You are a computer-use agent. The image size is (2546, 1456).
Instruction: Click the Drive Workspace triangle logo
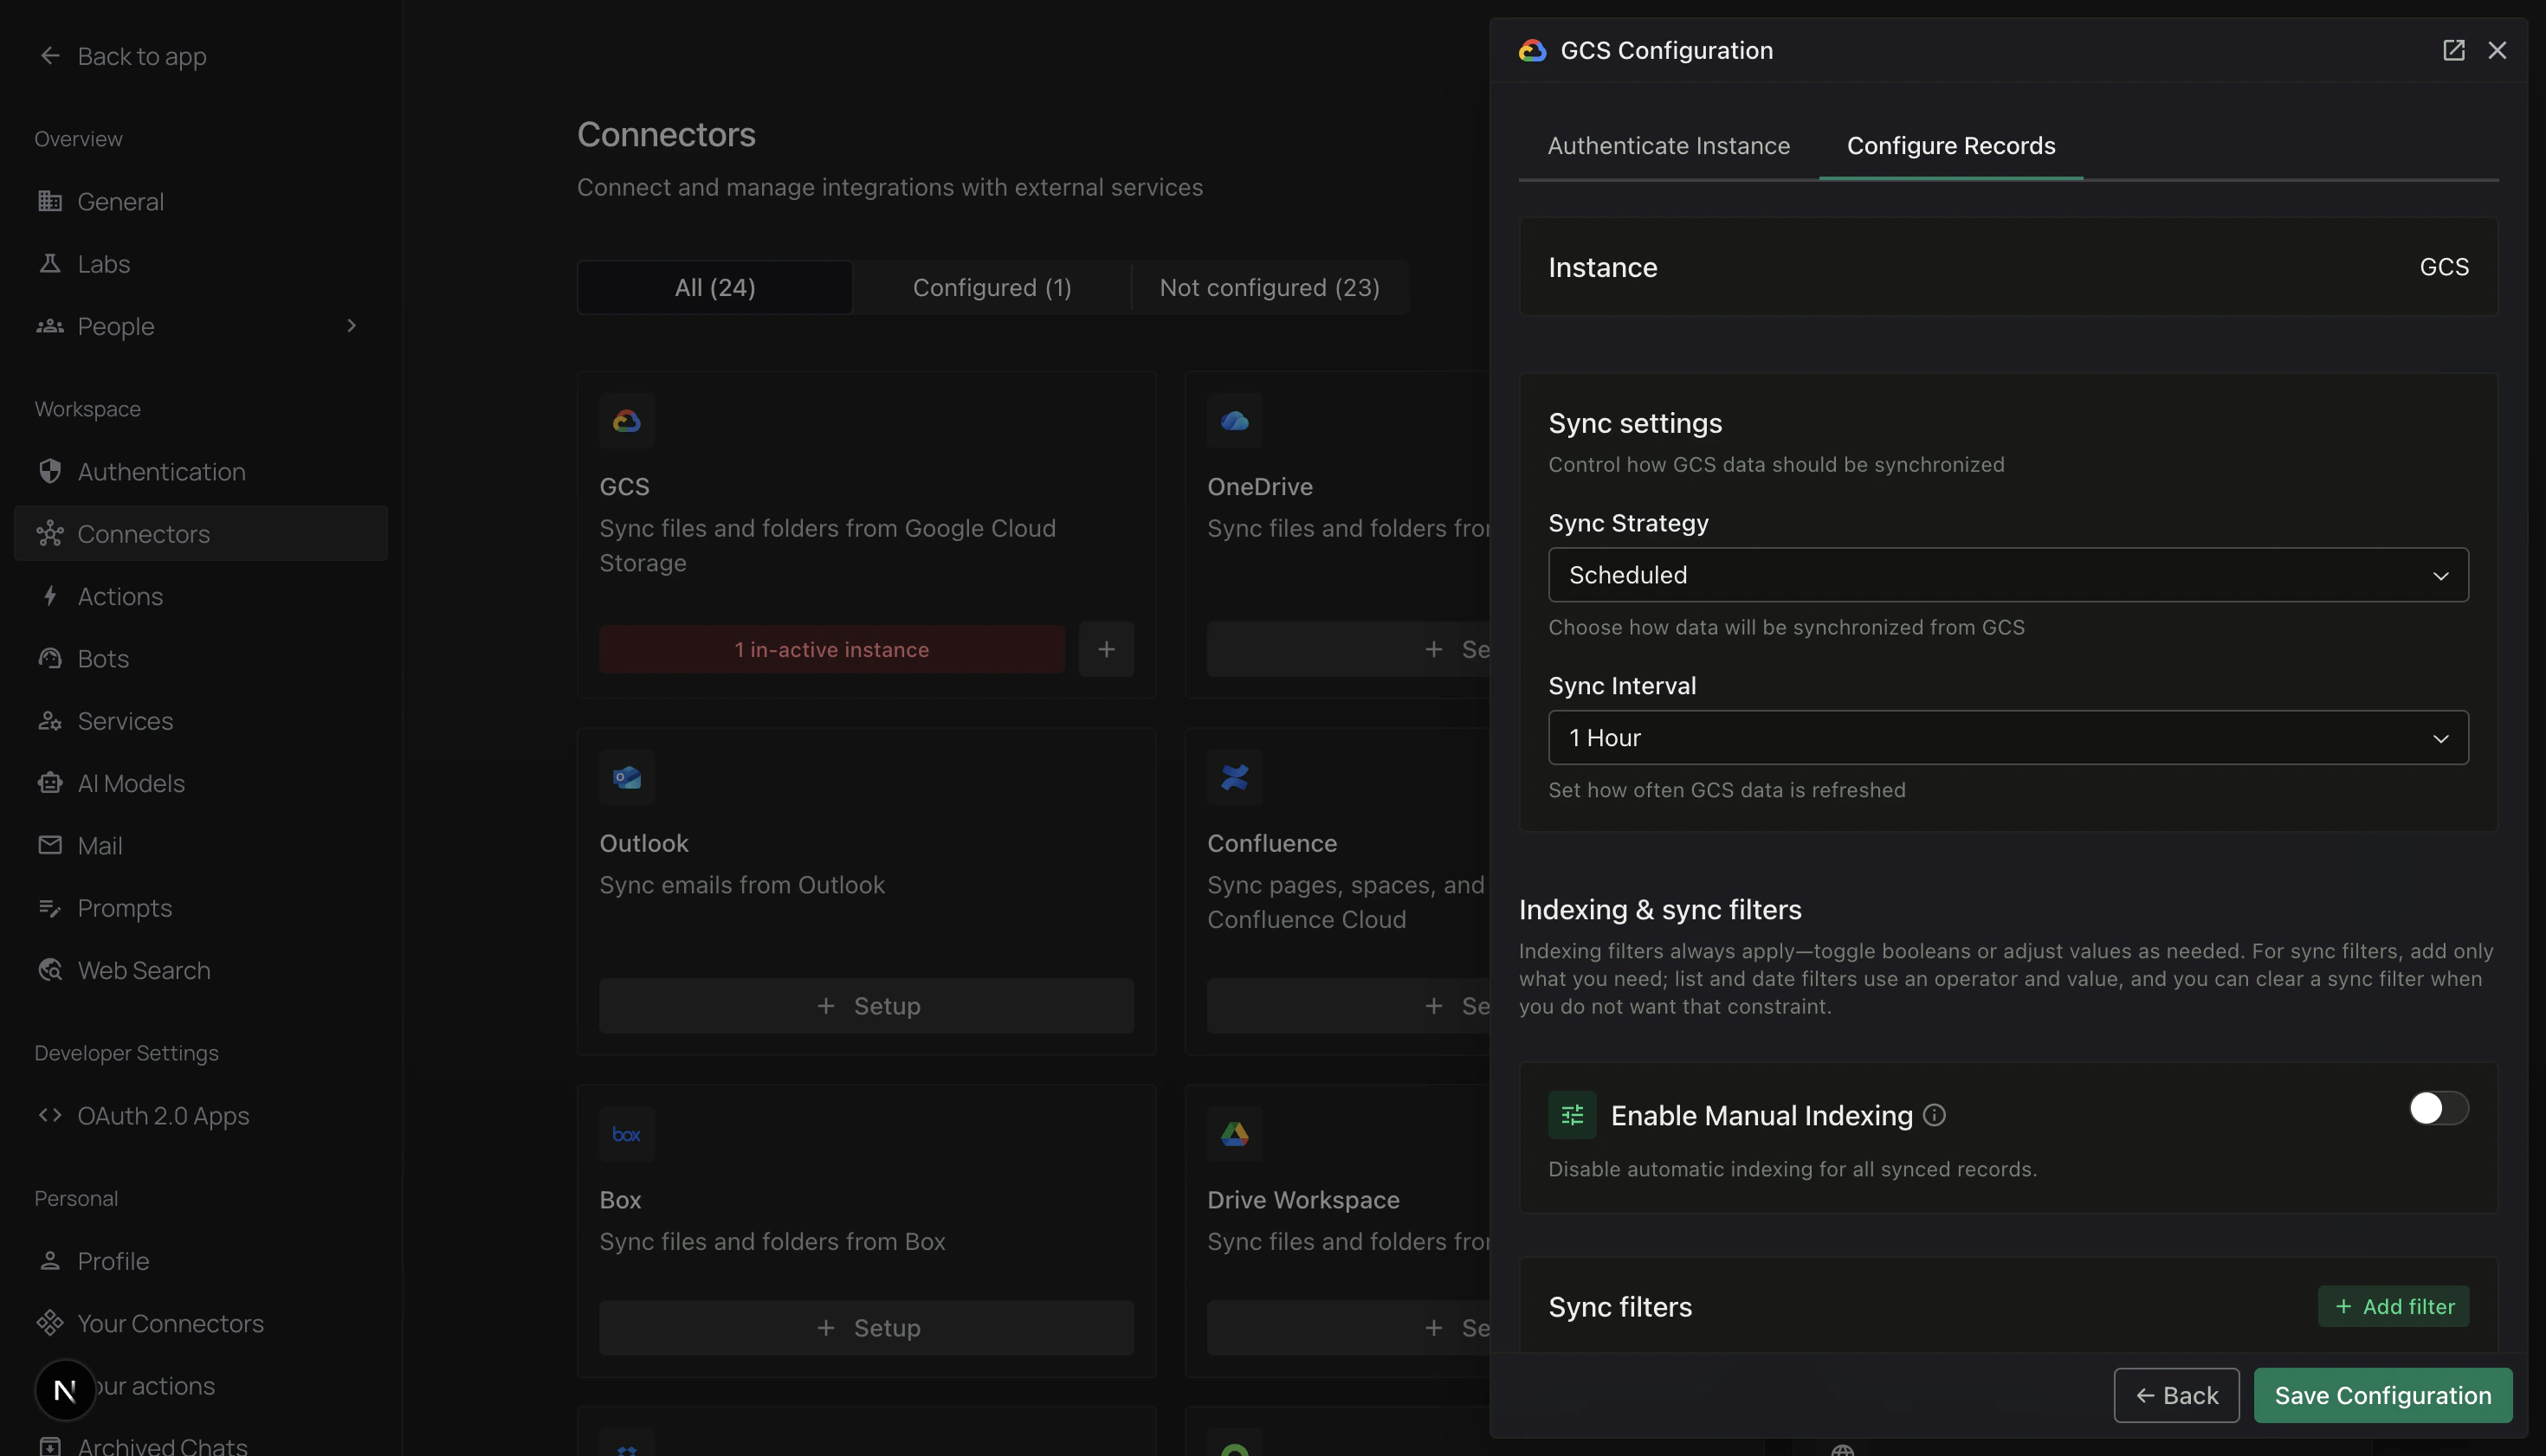1235,1134
